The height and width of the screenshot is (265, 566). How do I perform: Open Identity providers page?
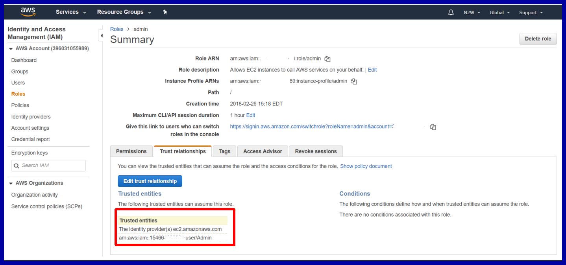[x=31, y=117]
